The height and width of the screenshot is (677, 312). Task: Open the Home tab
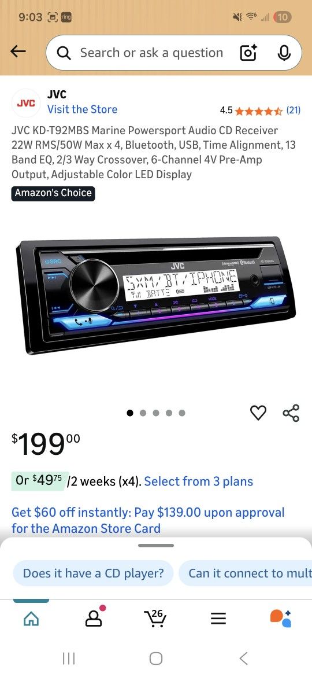(x=31, y=620)
